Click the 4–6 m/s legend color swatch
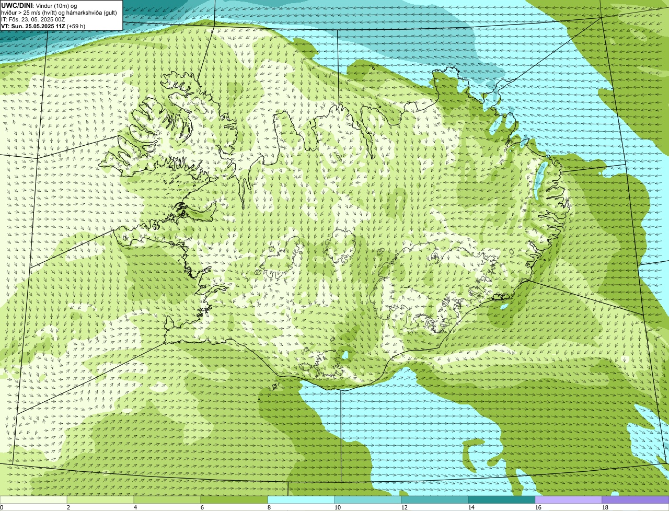669x511 pixels. 167,500
